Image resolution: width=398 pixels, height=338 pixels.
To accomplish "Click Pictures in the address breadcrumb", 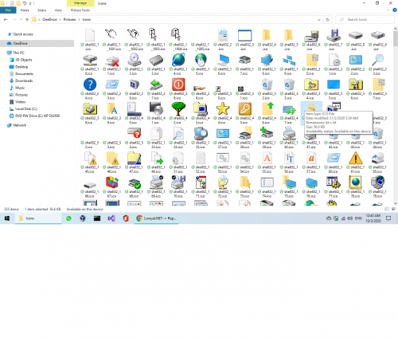I will coord(69,20).
